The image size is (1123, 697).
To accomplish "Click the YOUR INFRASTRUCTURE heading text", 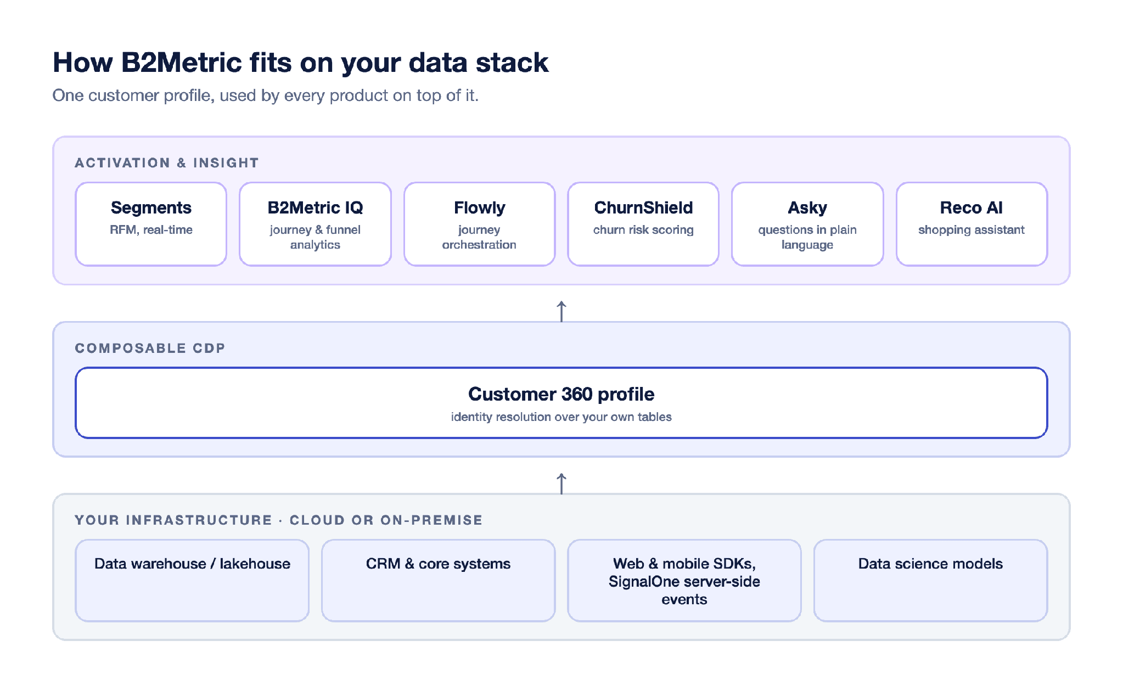I will (279, 520).
